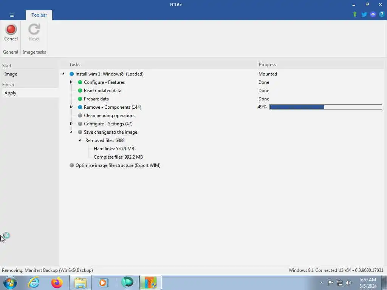Click the taskbar clock showing 6:26 AM
Image resolution: width=387 pixels, height=290 pixels.
pyautogui.click(x=368, y=283)
